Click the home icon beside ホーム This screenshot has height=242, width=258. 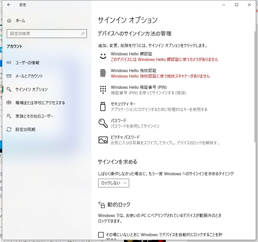point(9,21)
